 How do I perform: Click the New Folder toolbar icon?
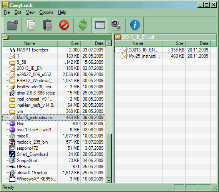[x=12, y=25]
